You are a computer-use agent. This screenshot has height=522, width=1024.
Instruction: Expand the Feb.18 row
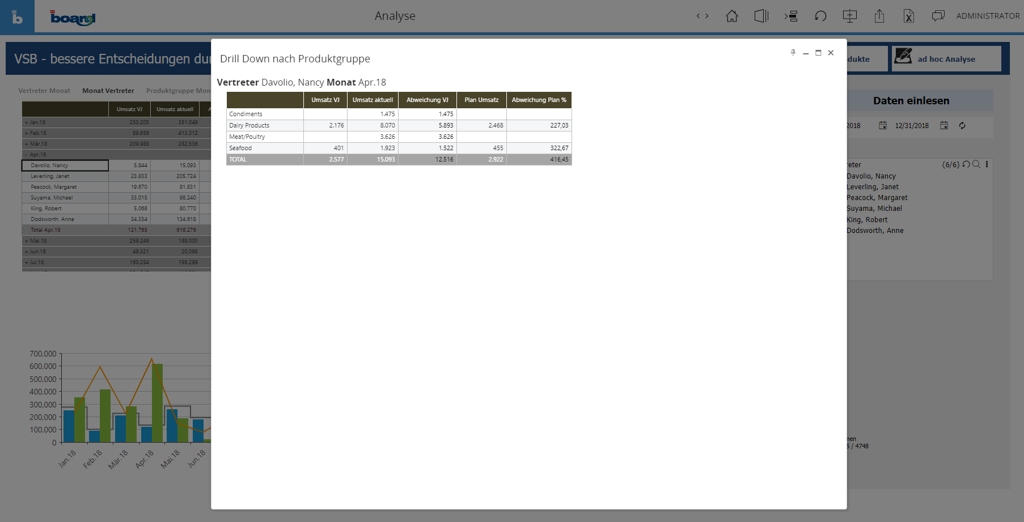coord(26,133)
